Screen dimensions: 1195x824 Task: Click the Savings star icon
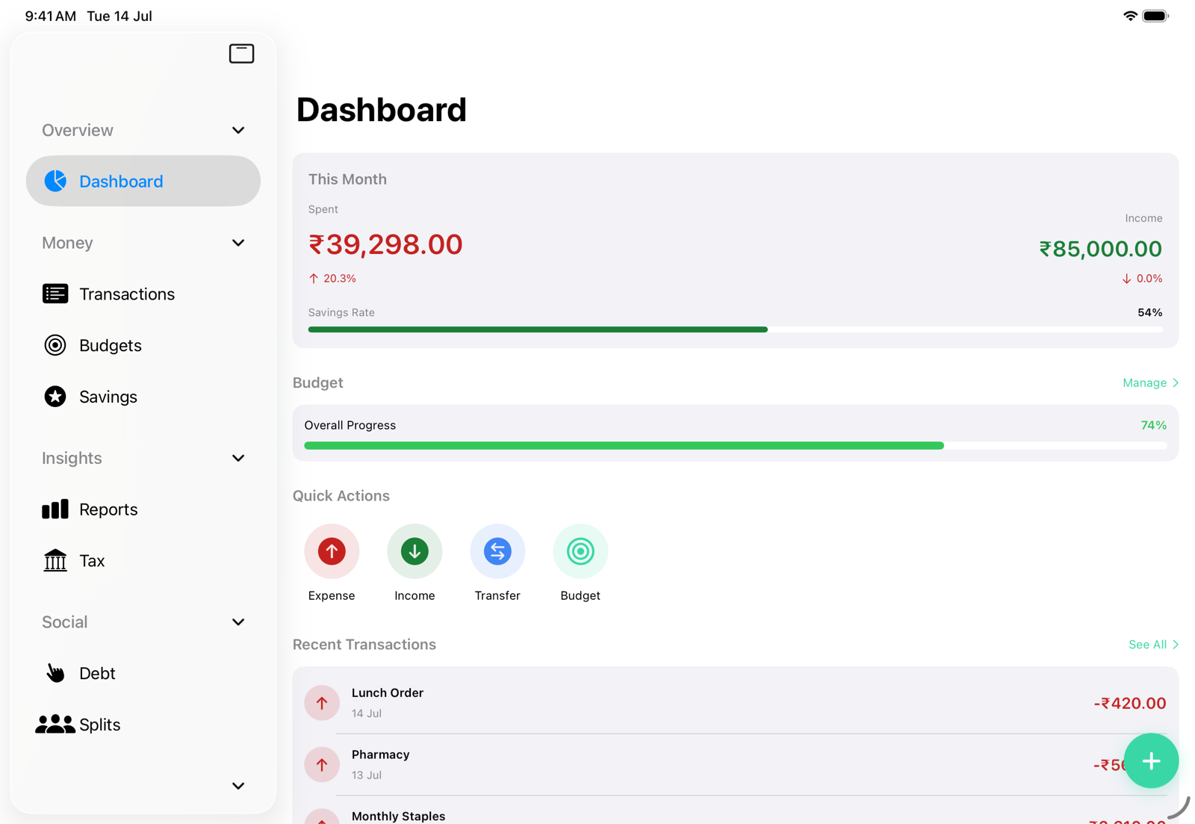(x=55, y=397)
